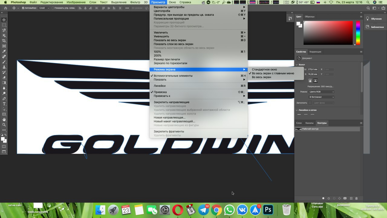Choose Показать во весь экран
387x218 pixels.
click(x=199, y=40)
